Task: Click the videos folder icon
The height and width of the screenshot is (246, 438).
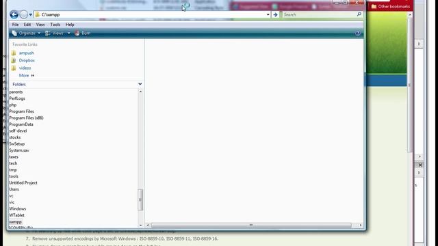Action: (x=14, y=68)
